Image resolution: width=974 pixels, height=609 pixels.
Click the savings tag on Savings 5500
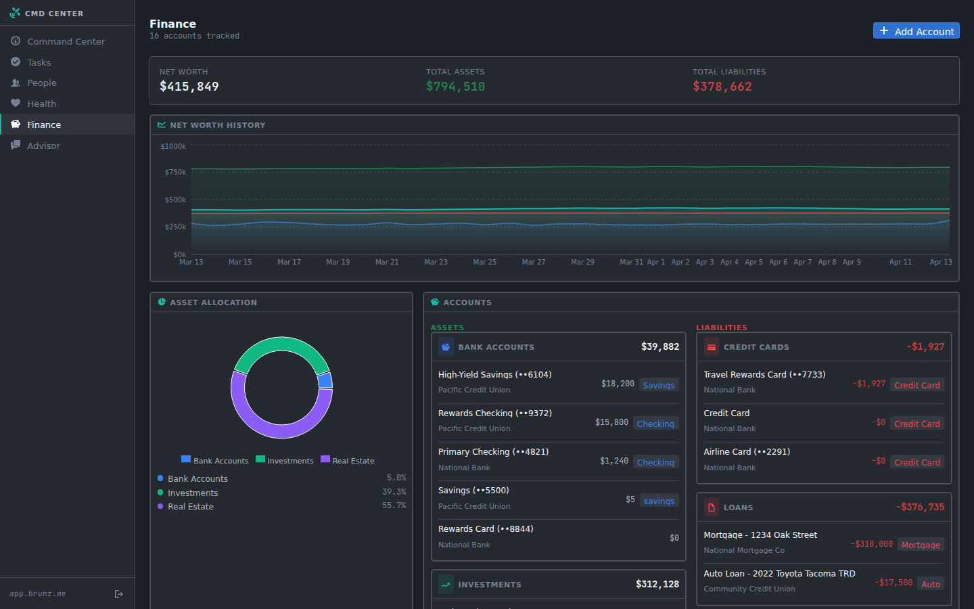click(x=659, y=501)
